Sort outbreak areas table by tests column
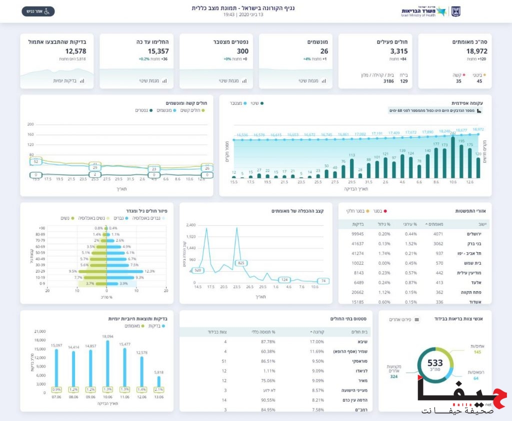512x421 pixels. click(357, 224)
